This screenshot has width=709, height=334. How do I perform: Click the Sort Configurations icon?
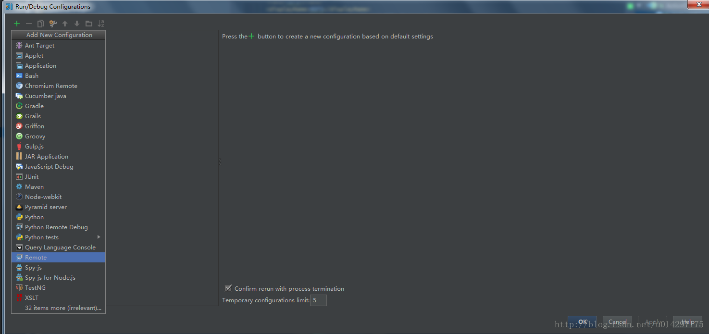pos(101,24)
